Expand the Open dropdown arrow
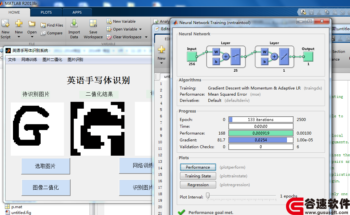 click(x=32, y=37)
